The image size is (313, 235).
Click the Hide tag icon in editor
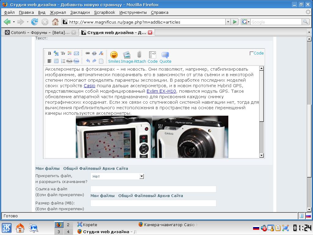point(69,61)
